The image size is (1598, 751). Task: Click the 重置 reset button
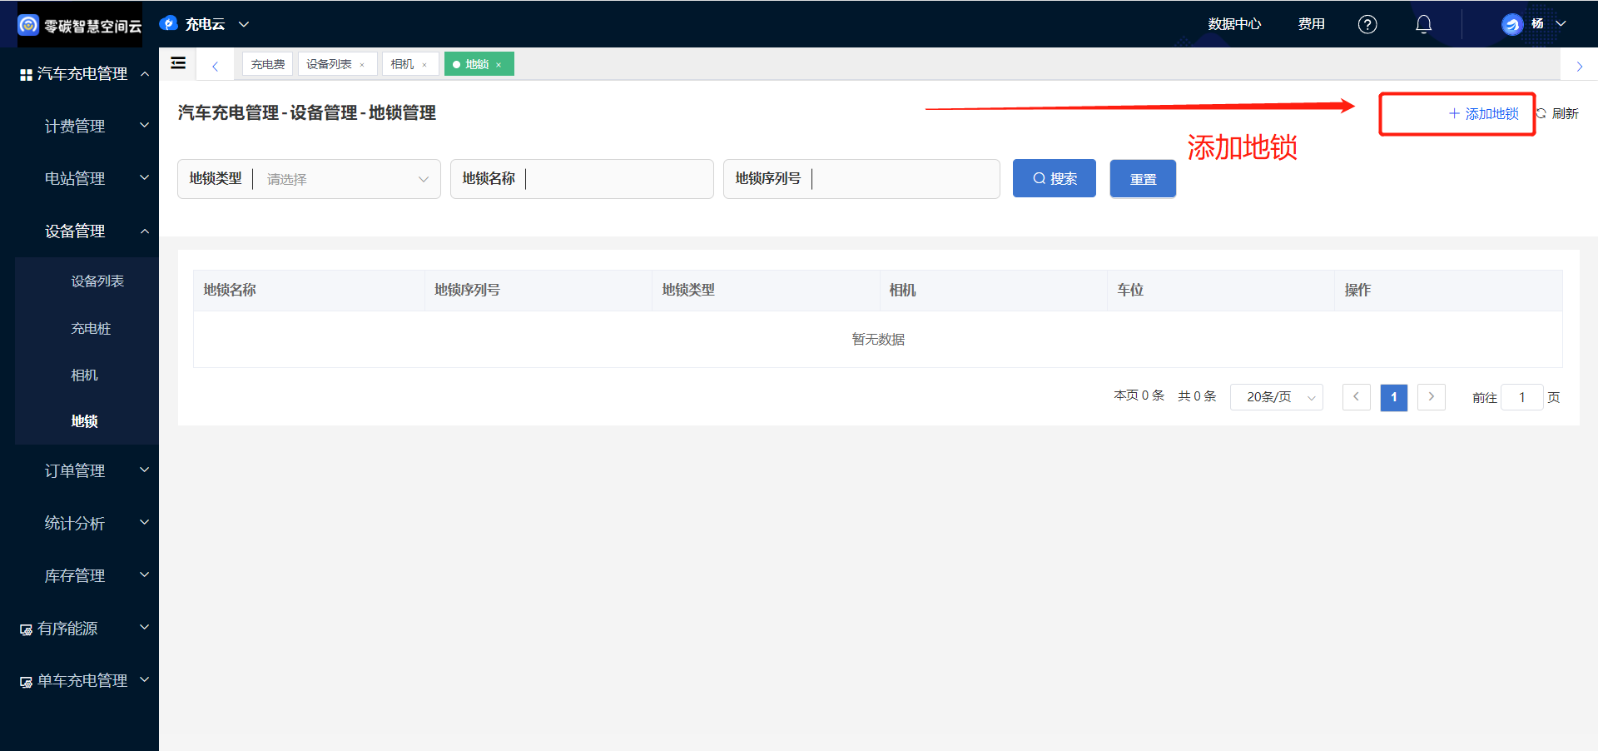pyautogui.click(x=1143, y=178)
